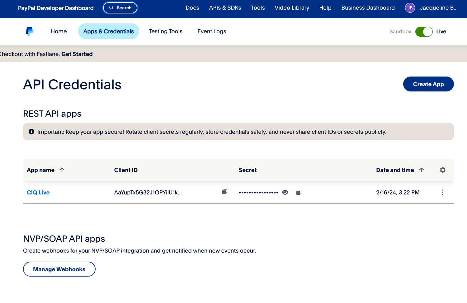
Task: Toggle Sandbox/Live environment switch
Action: (424, 31)
